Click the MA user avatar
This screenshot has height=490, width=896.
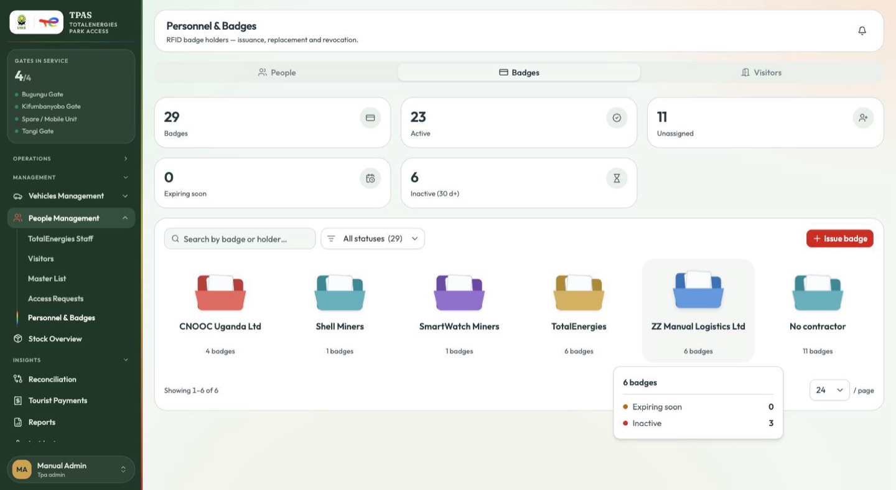22,469
